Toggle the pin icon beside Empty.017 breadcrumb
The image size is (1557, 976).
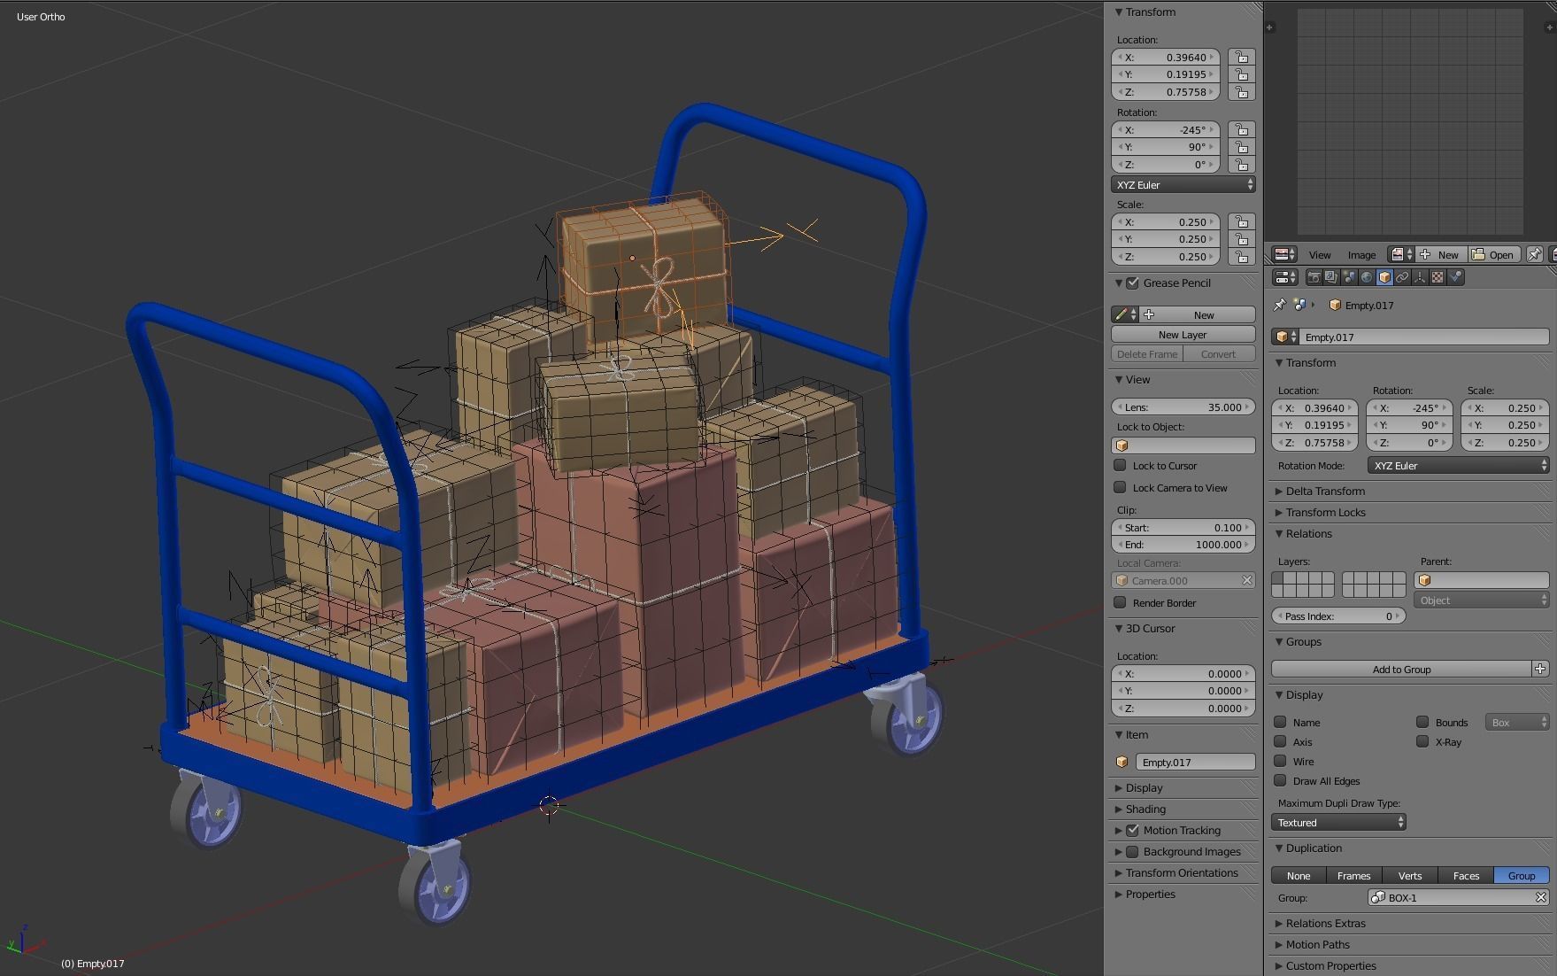pyautogui.click(x=1279, y=305)
